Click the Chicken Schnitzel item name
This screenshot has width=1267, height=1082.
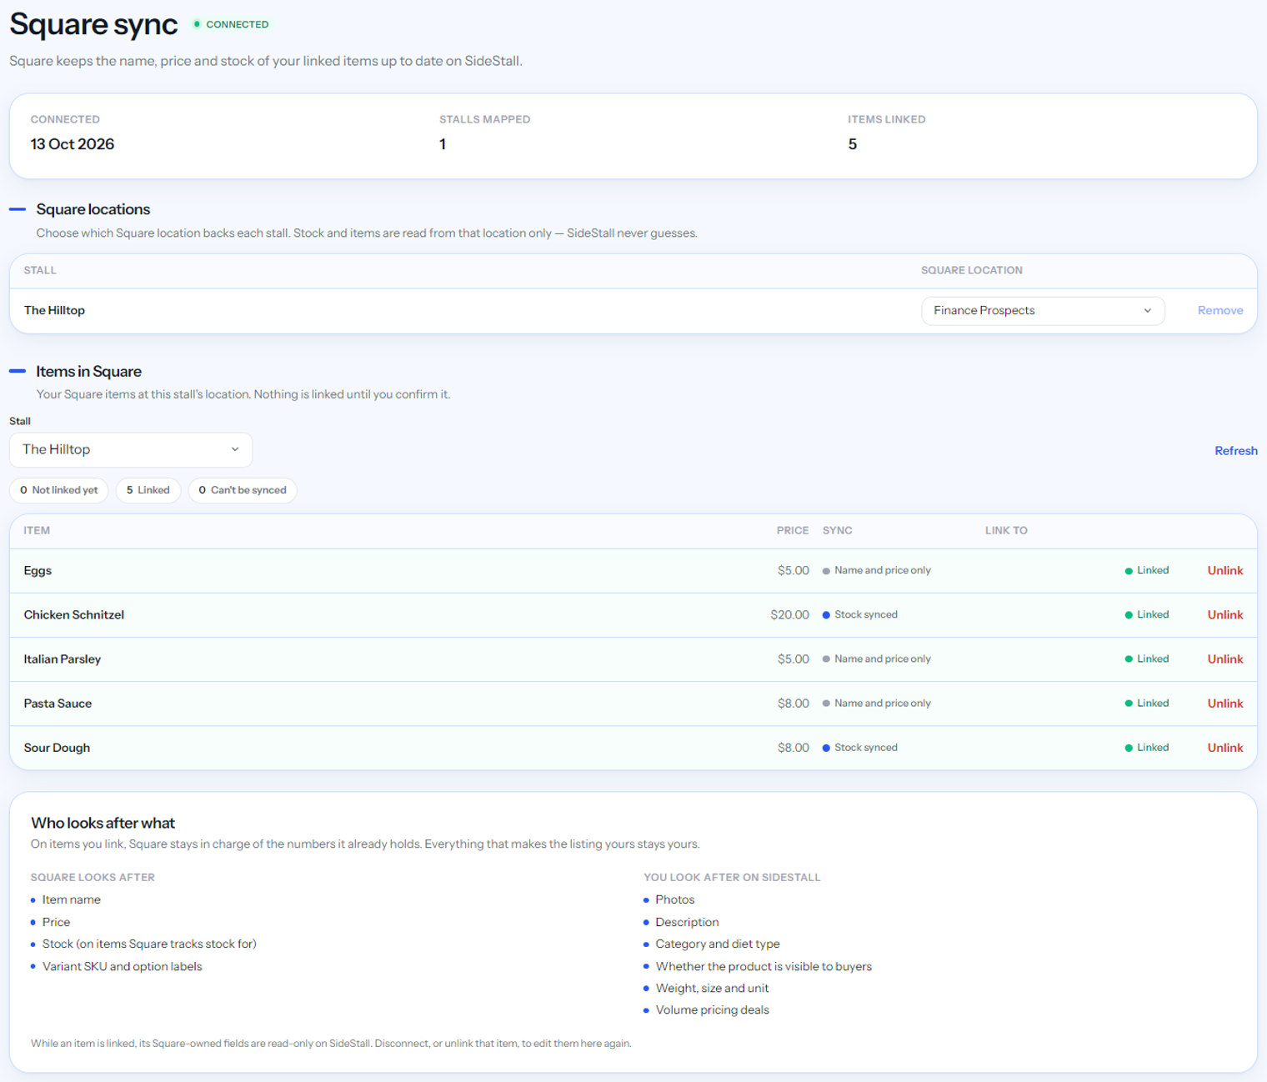coord(74,615)
